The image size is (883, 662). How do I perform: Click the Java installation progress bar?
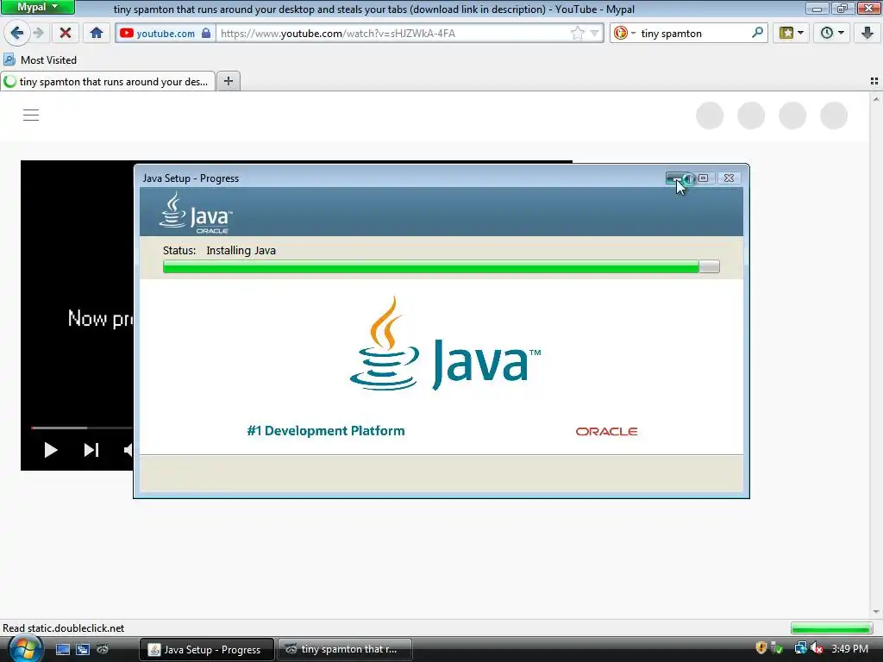[441, 267]
